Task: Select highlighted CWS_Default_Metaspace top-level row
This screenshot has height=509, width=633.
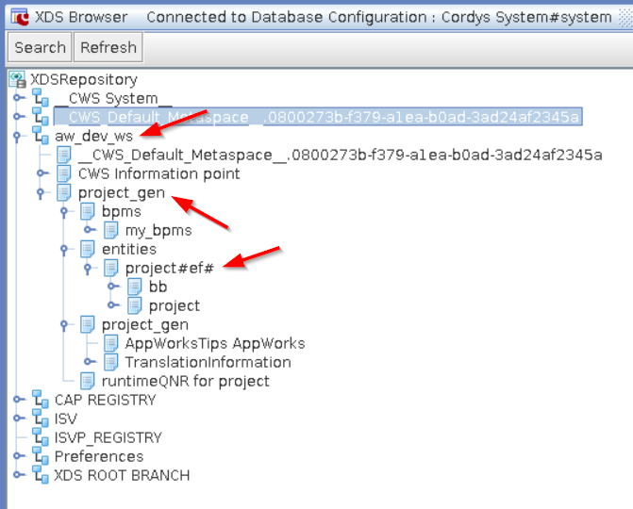Action: (x=318, y=117)
